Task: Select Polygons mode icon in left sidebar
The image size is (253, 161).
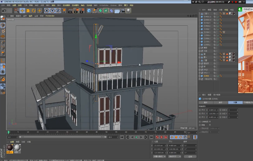Action: [3, 53]
